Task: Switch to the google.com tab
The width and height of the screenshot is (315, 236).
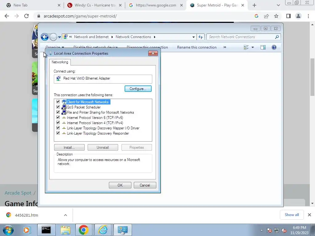Action: point(156,5)
